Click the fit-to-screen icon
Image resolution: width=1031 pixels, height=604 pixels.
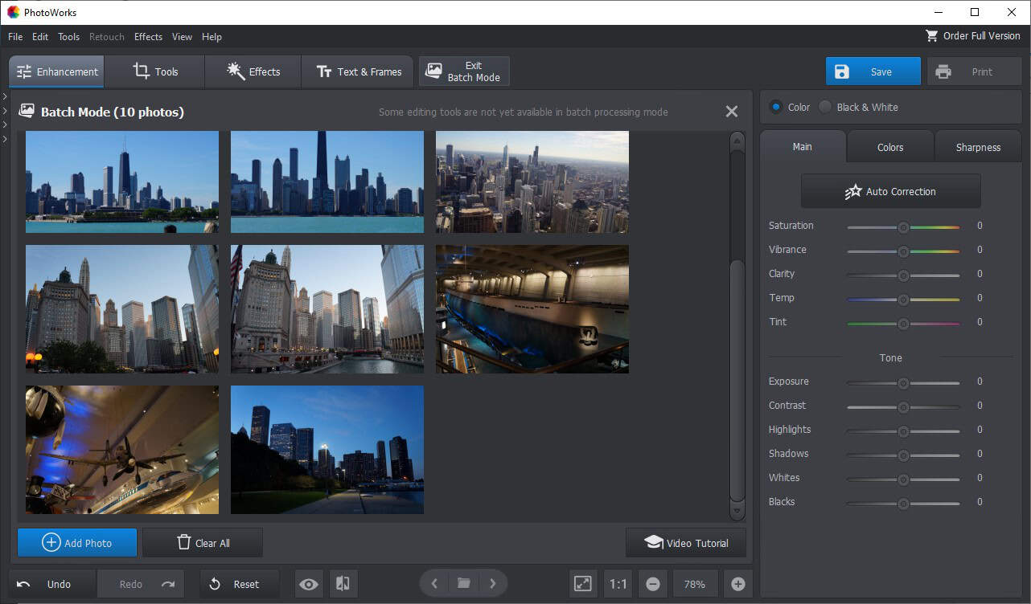tap(583, 584)
